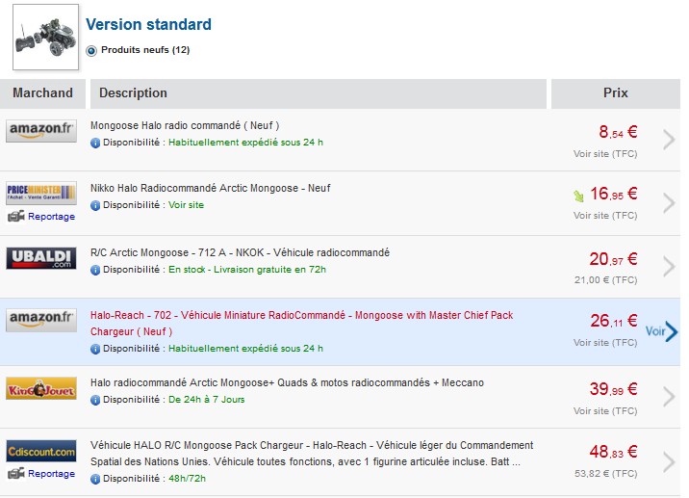
Task: Click the chevron arrow in the 16,95 € row
Action: point(669,203)
